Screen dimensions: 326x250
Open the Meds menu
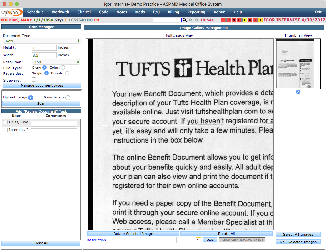click(x=140, y=12)
